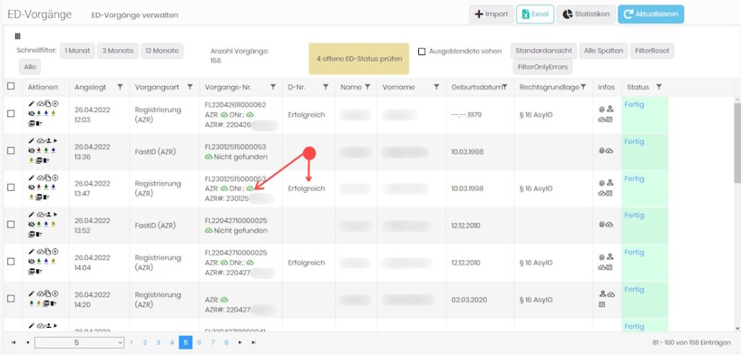
Task: Go to the last page using pager icon
Action: tap(253, 342)
